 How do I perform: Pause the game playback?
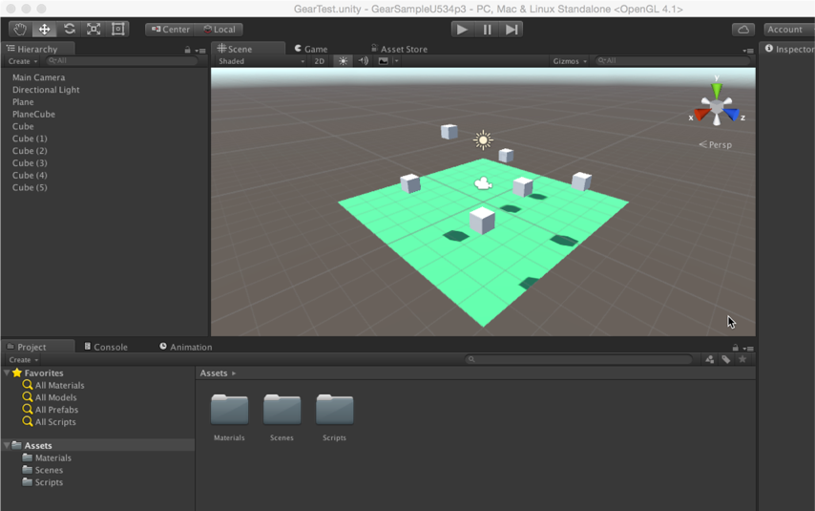click(487, 30)
